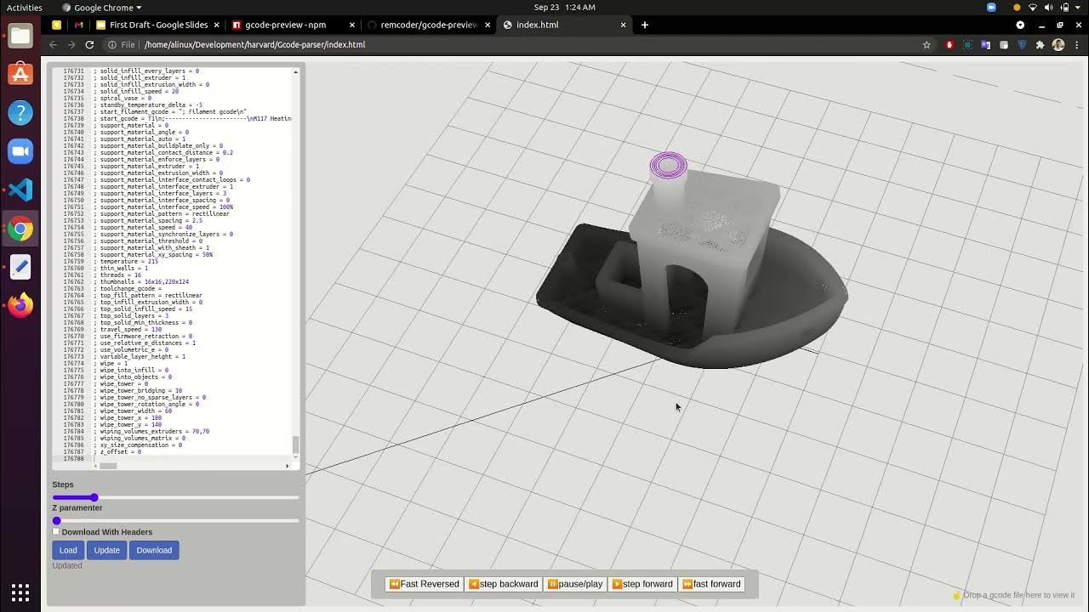
Task: Open system status menu arrow
Action: coord(1078,8)
